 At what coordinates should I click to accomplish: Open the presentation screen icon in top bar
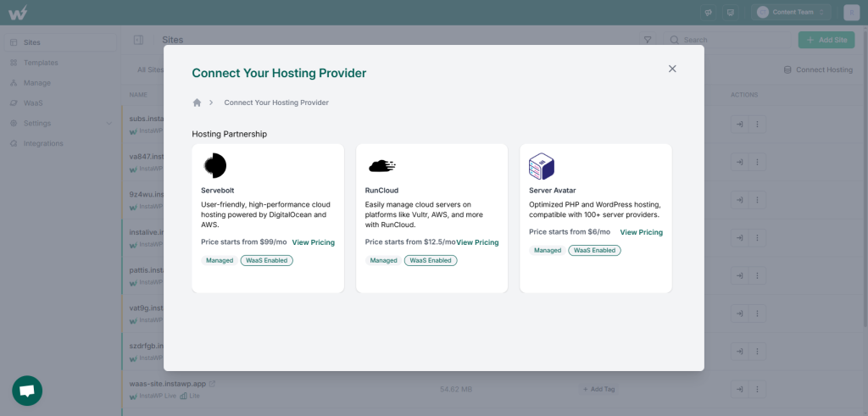(x=730, y=12)
